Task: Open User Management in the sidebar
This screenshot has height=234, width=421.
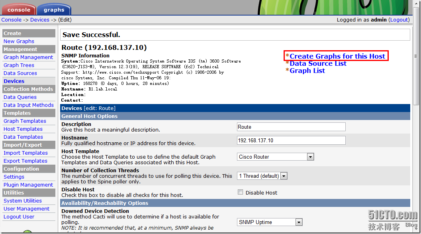Action: coord(26,209)
